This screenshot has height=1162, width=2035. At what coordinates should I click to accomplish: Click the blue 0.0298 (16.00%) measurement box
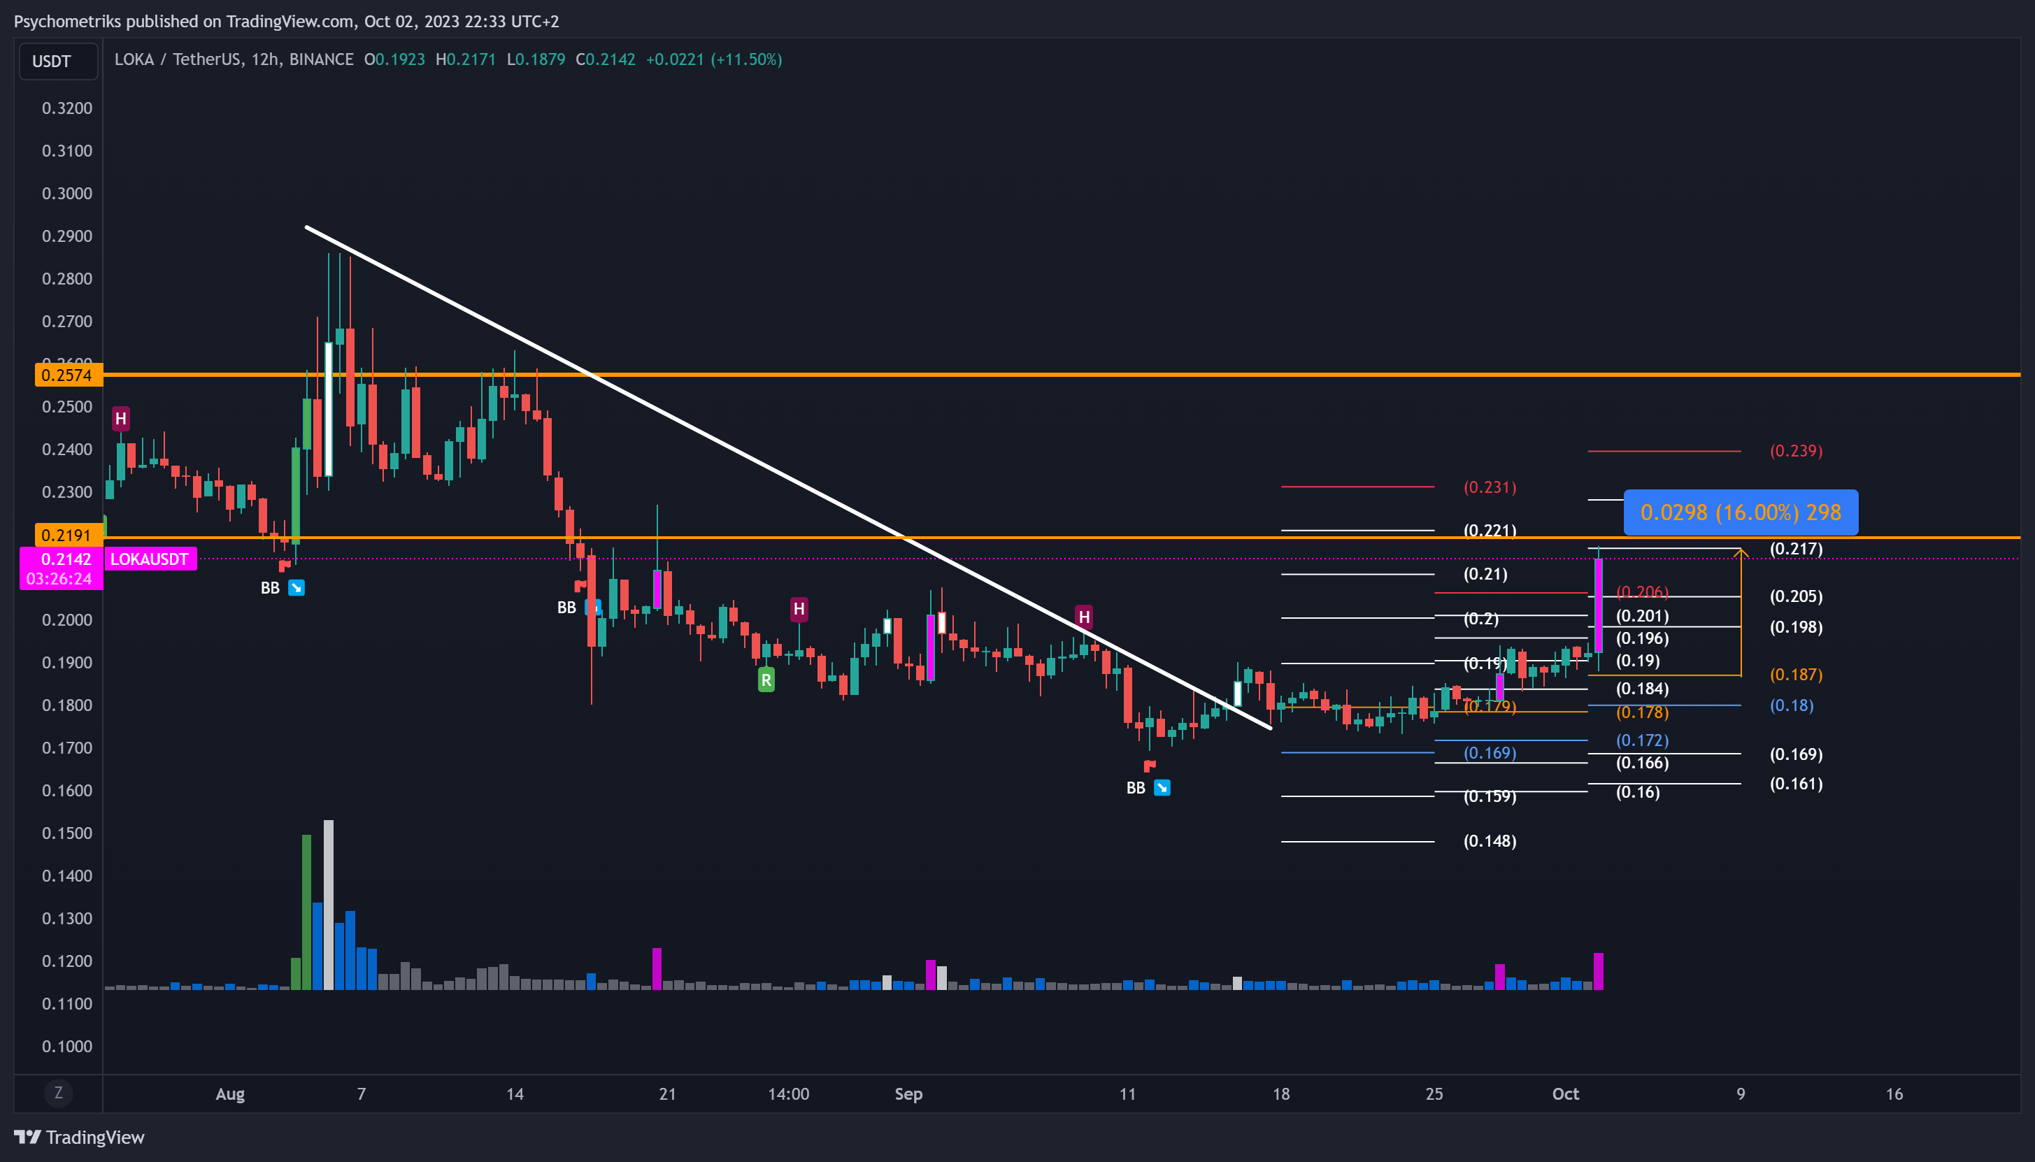[1741, 512]
